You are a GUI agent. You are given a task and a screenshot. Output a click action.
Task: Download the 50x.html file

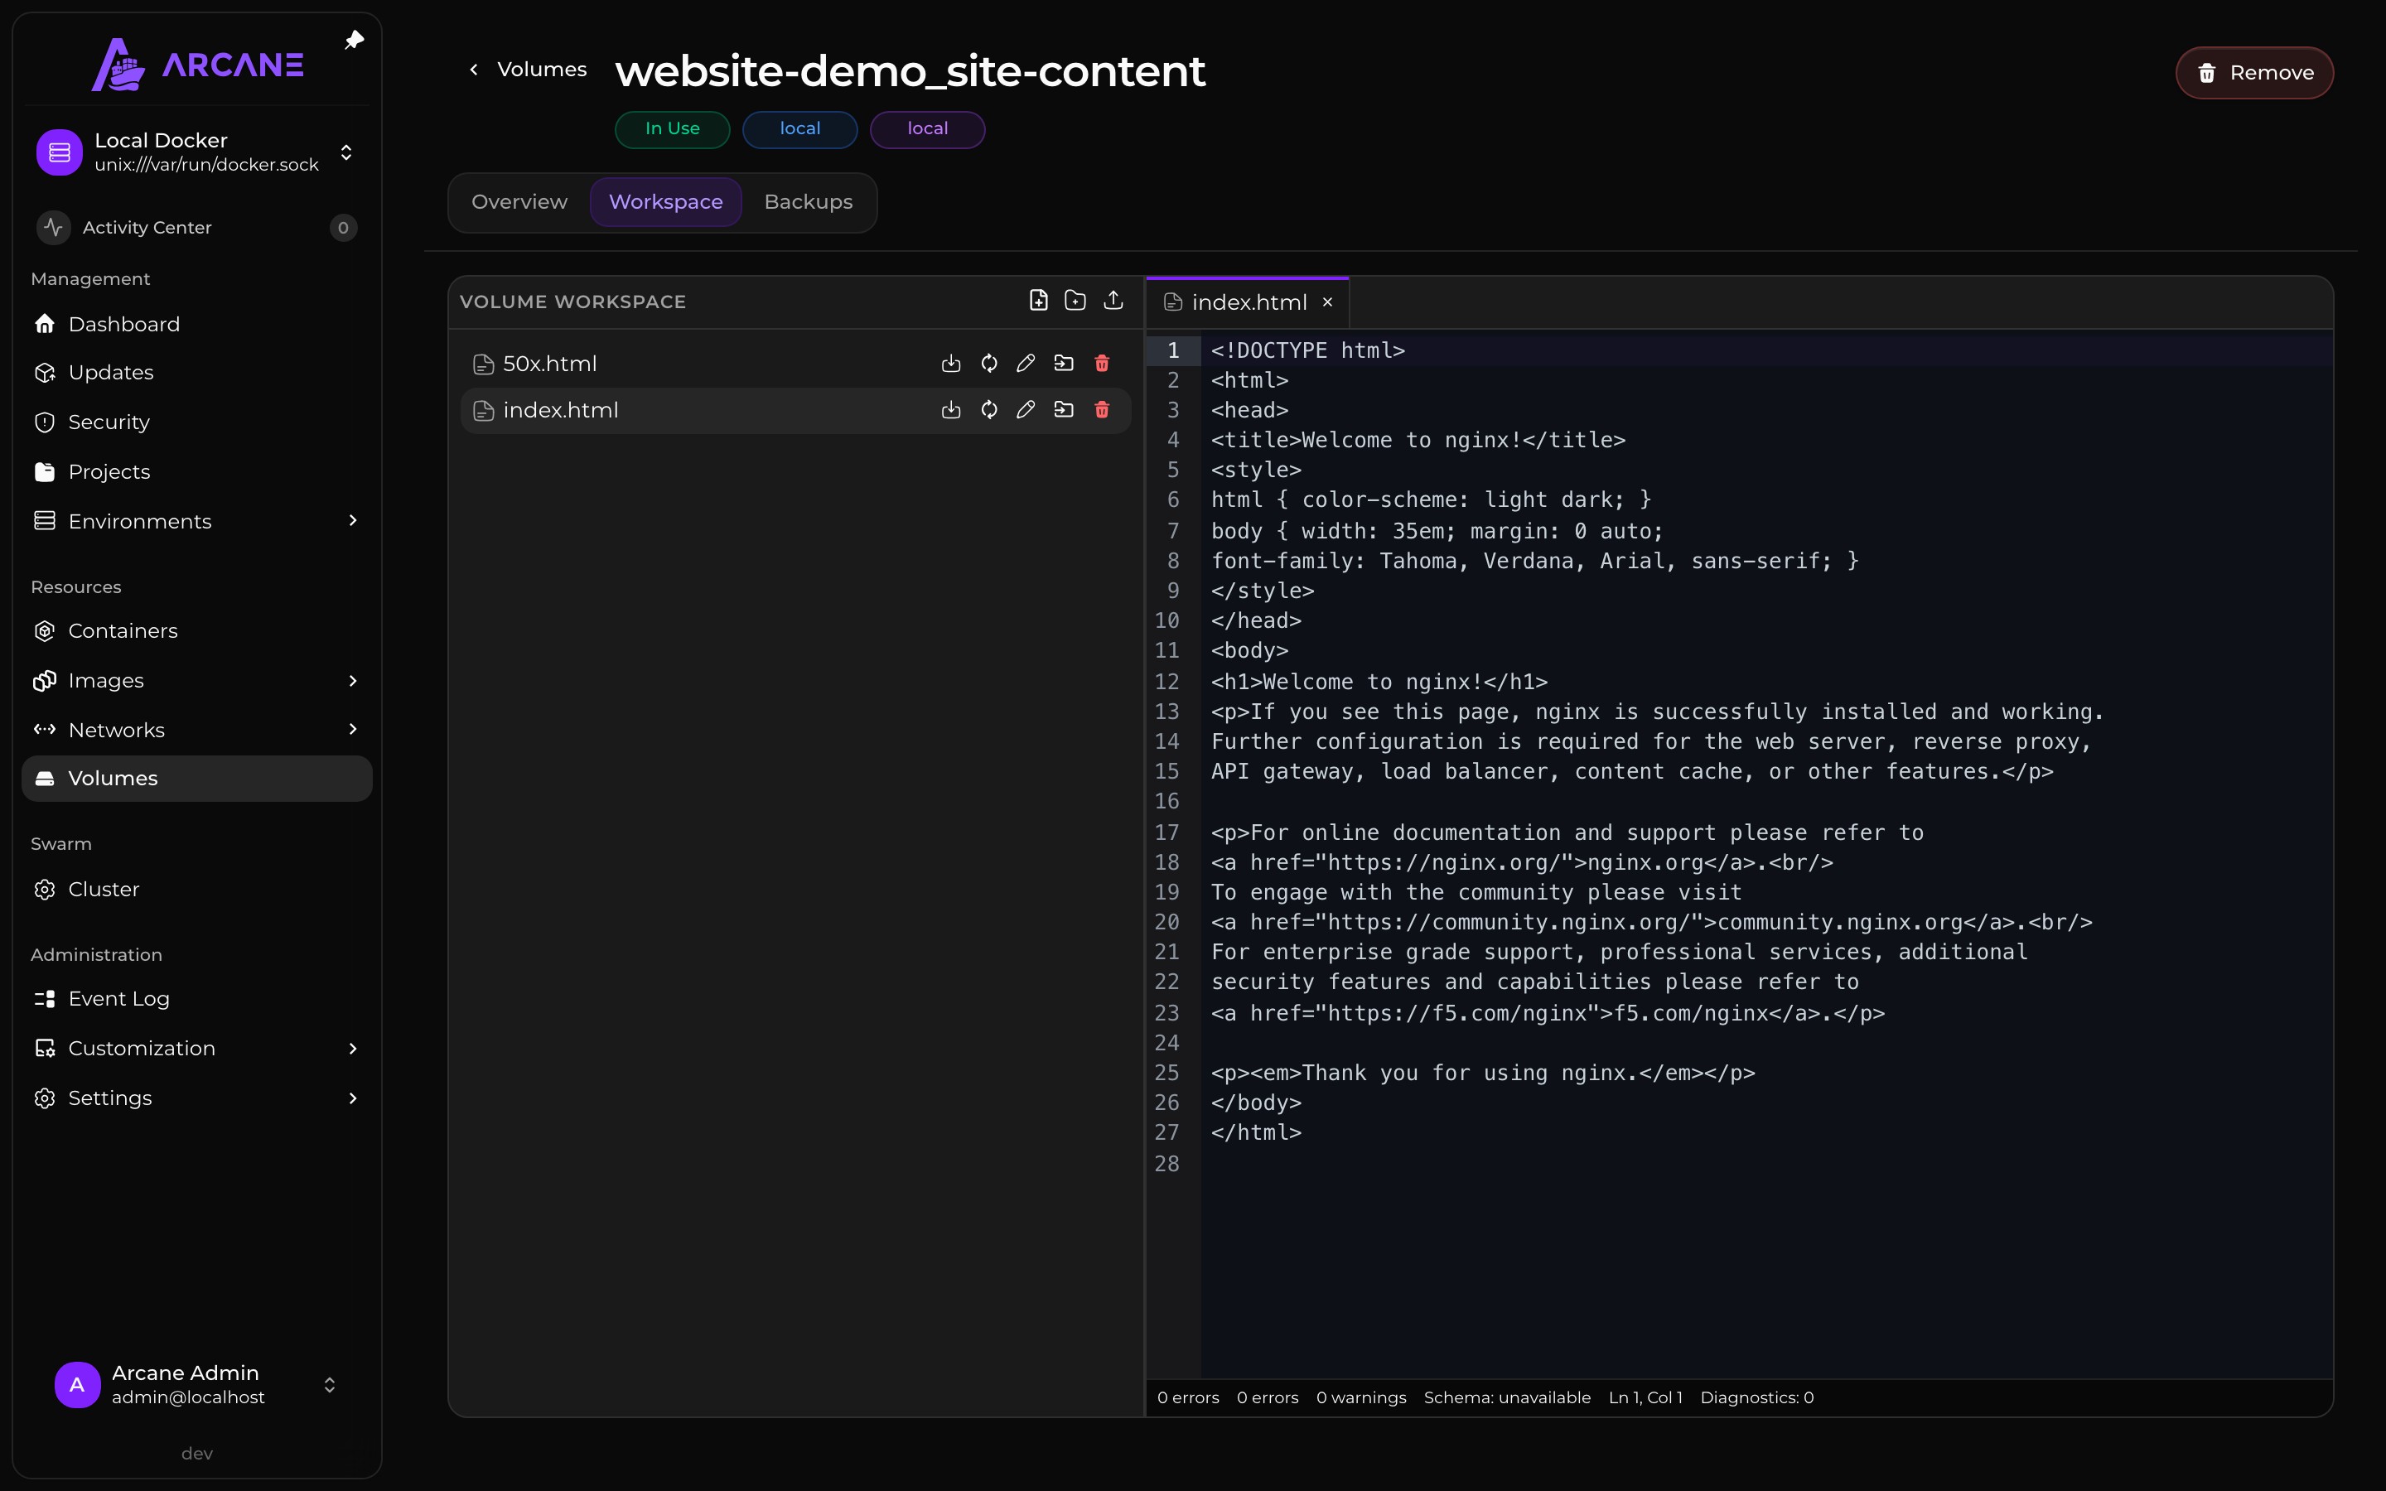(950, 364)
